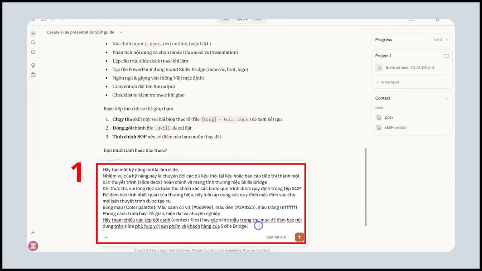Image resolution: width=482 pixels, height=271 pixels.
Task: Click the numbered item Đóng gói thành file .skill
Action: 152,128
